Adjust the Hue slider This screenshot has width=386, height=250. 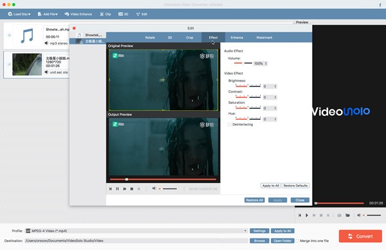[248, 119]
